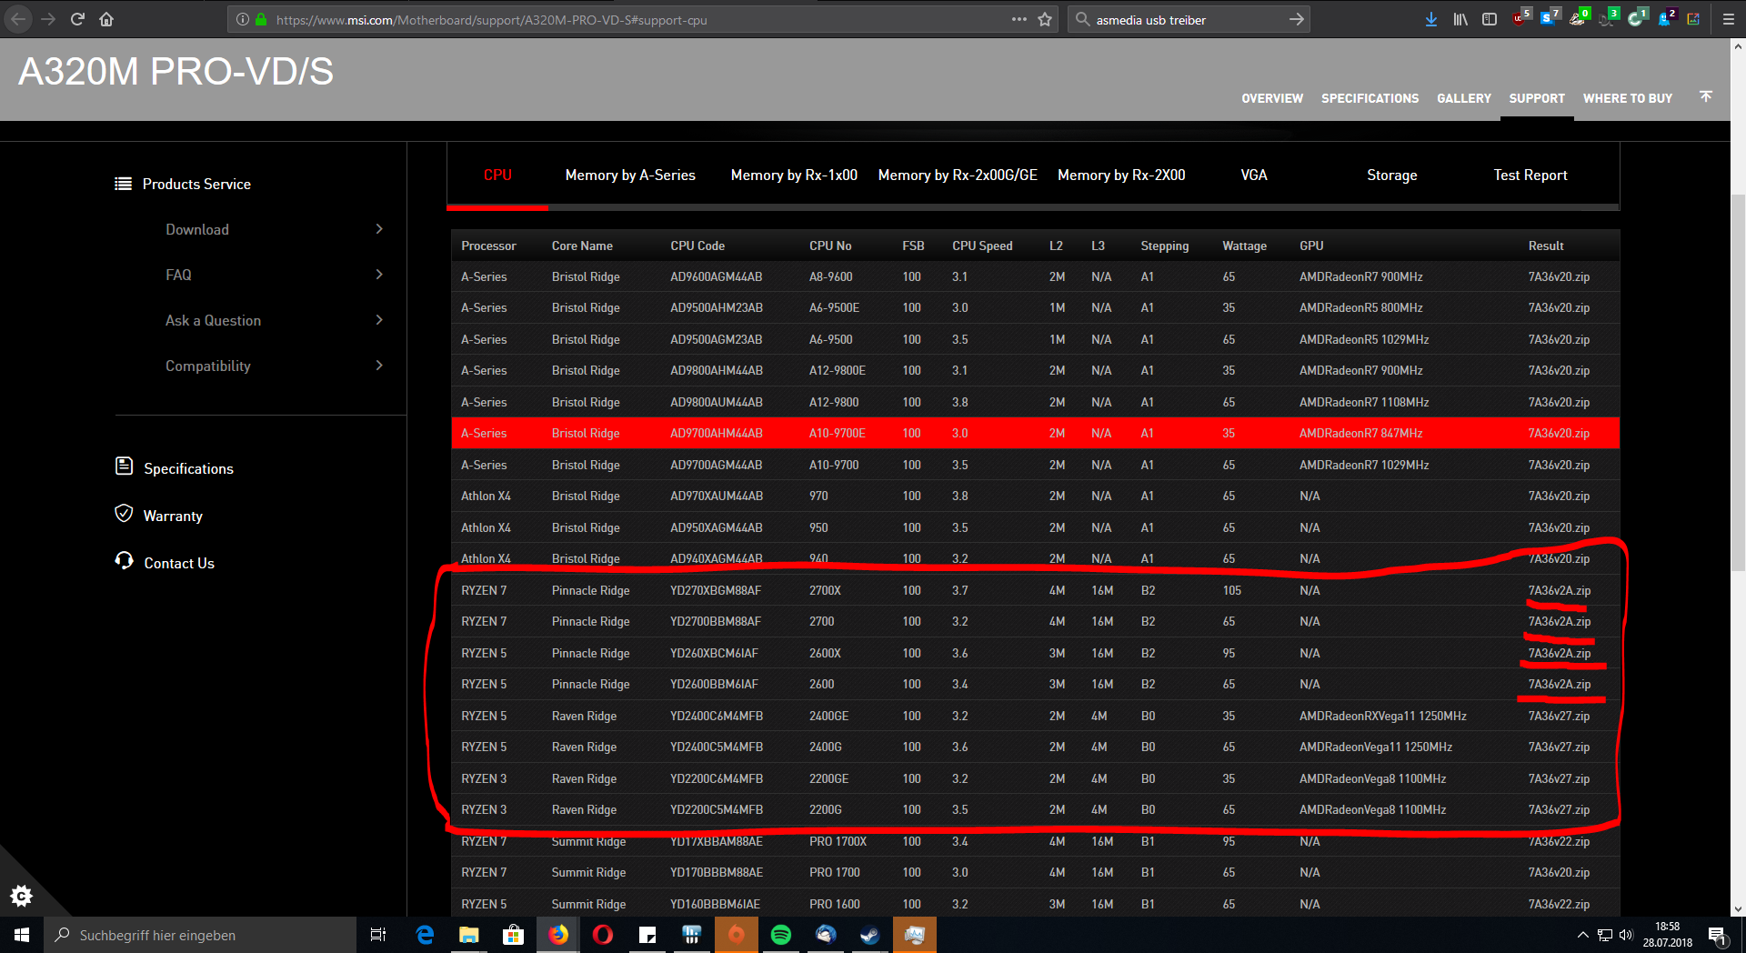Open the system volume control

(x=1626, y=935)
